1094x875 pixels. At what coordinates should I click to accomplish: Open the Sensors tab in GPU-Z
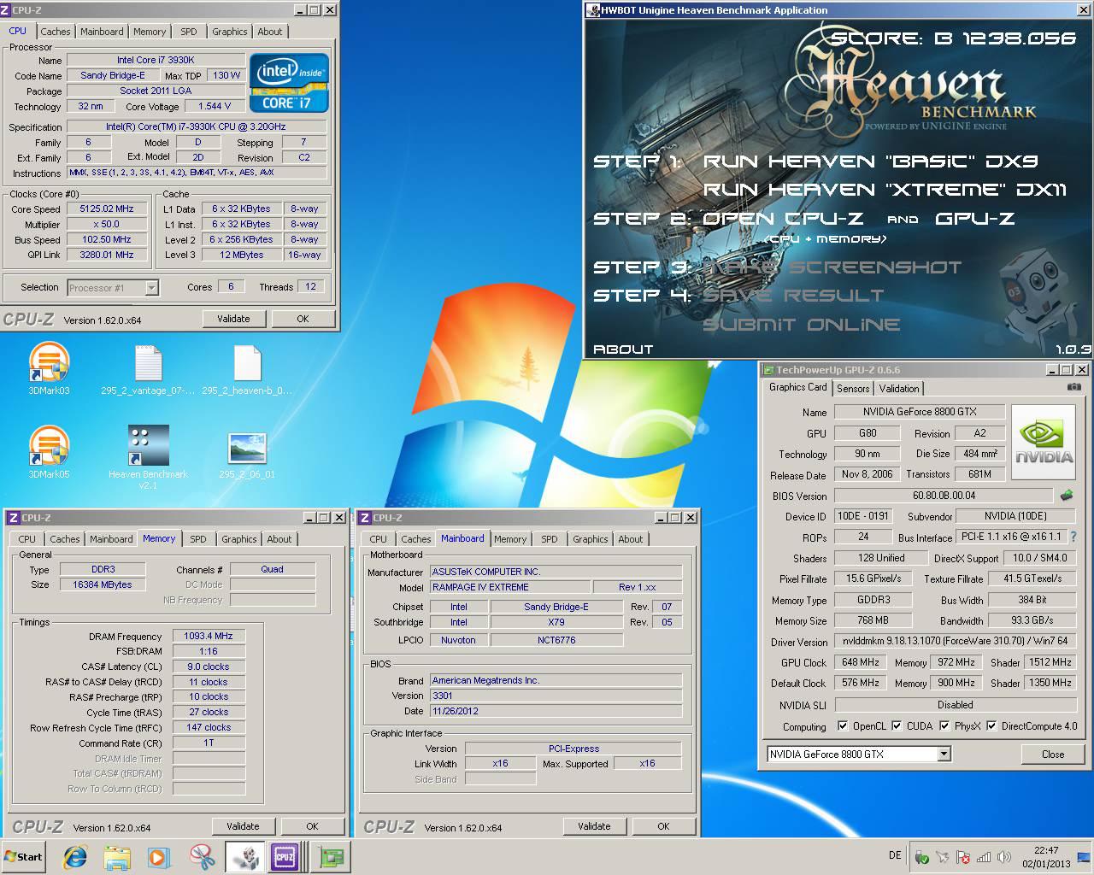pyautogui.click(x=853, y=388)
